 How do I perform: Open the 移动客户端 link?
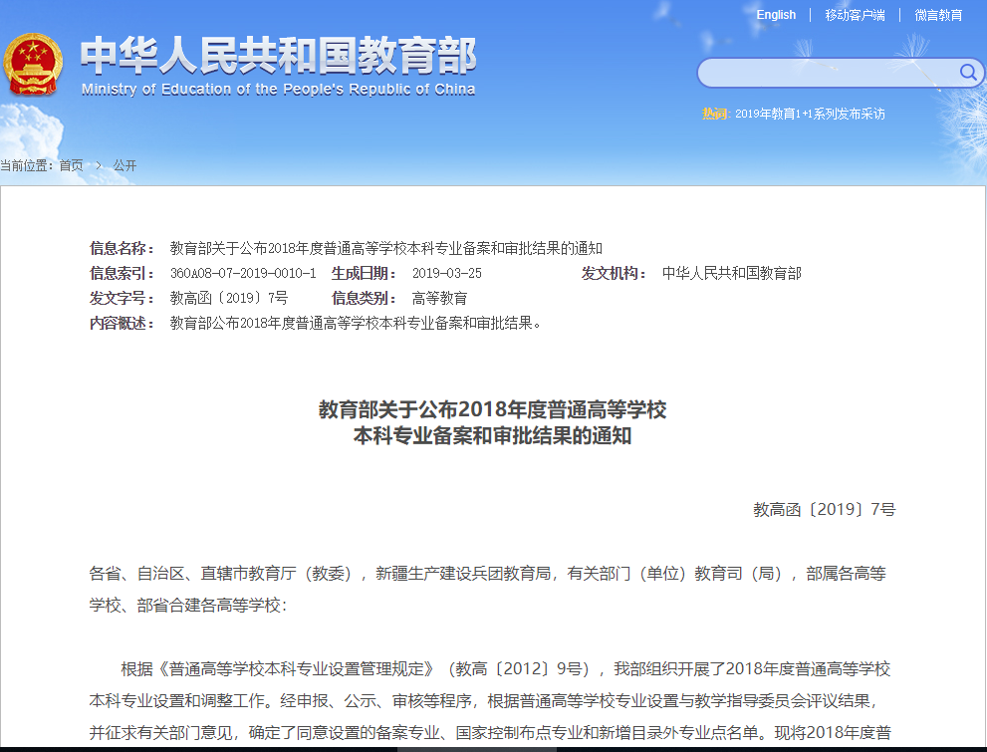click(855, 15)
